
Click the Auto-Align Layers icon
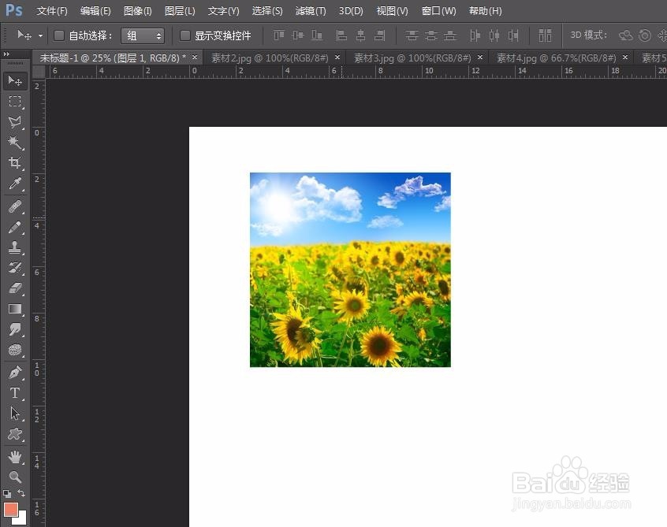click(x=545, y=35)
